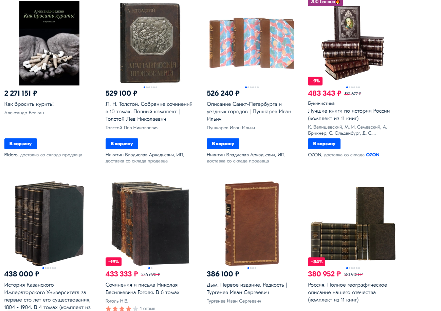
Task: Open the Tolstoy 'Драматические произведения' book image
Action: click(x=150, y=43)
